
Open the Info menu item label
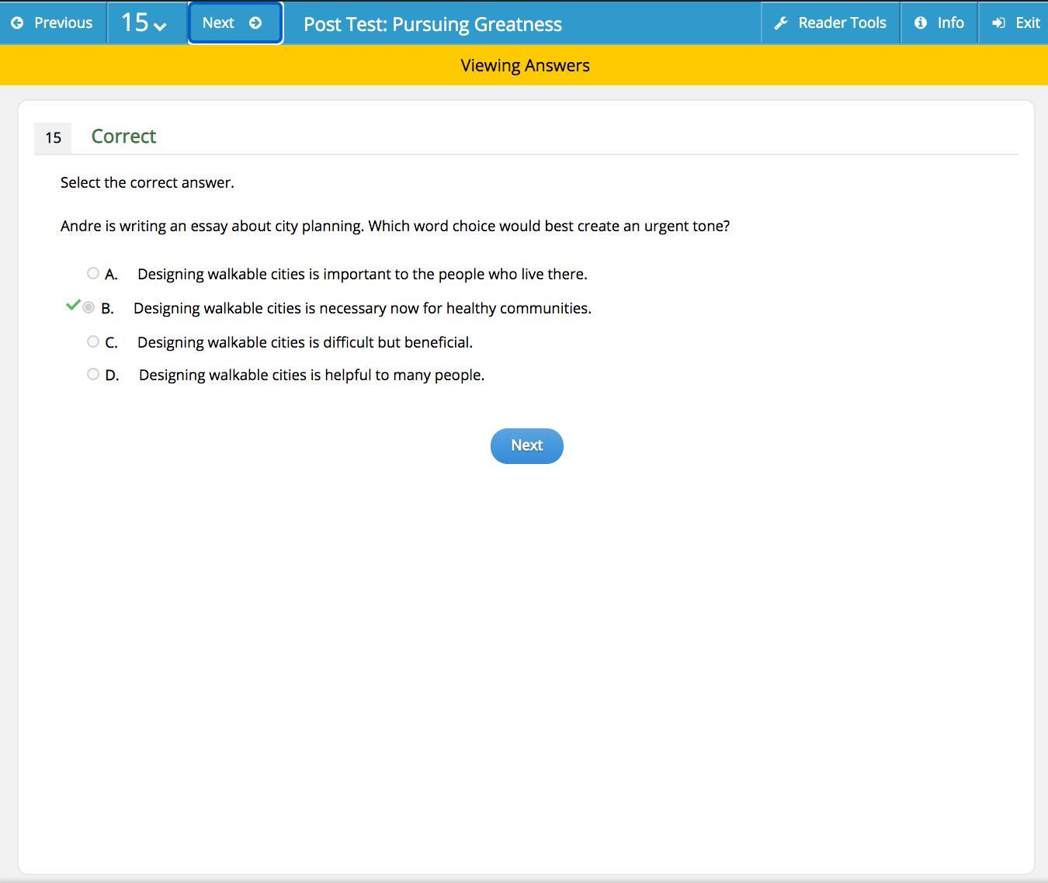tap(950, 23)
